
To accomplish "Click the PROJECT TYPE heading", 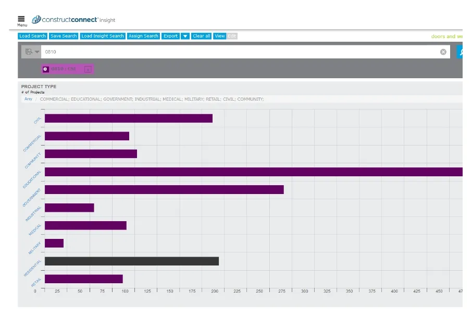I will pos(39,87).
